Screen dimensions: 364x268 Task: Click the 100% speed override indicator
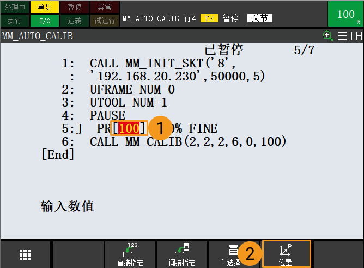coord(345,14)
